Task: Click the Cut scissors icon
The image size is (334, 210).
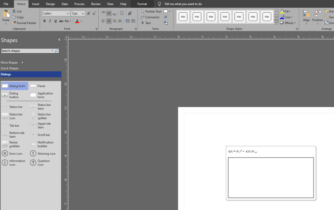Action: pos(14,11)
